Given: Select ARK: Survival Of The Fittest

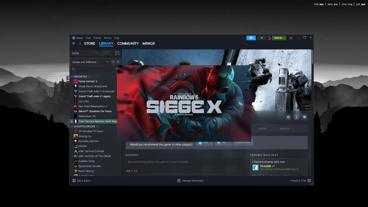Looking at the screenshot, I should [x=95, y=156].
